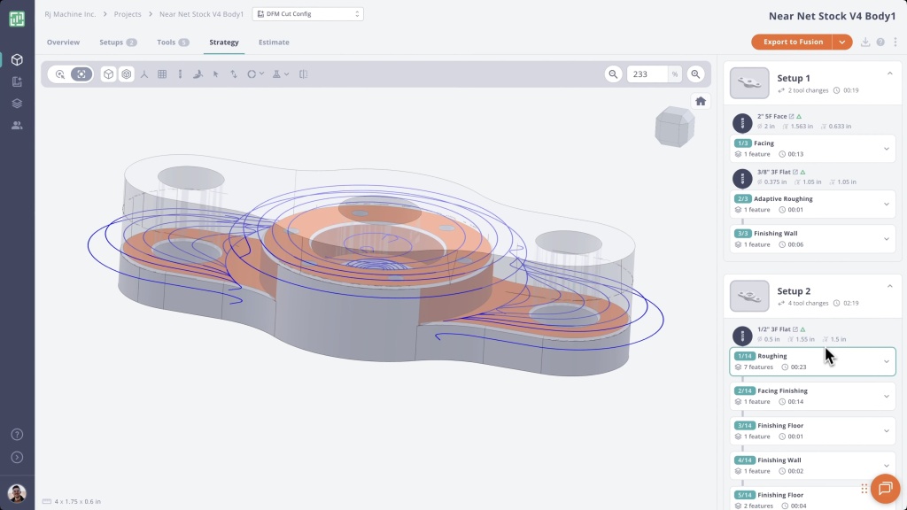
Task: Click the team members sidebar icon
Action: [x=17, y=125]
